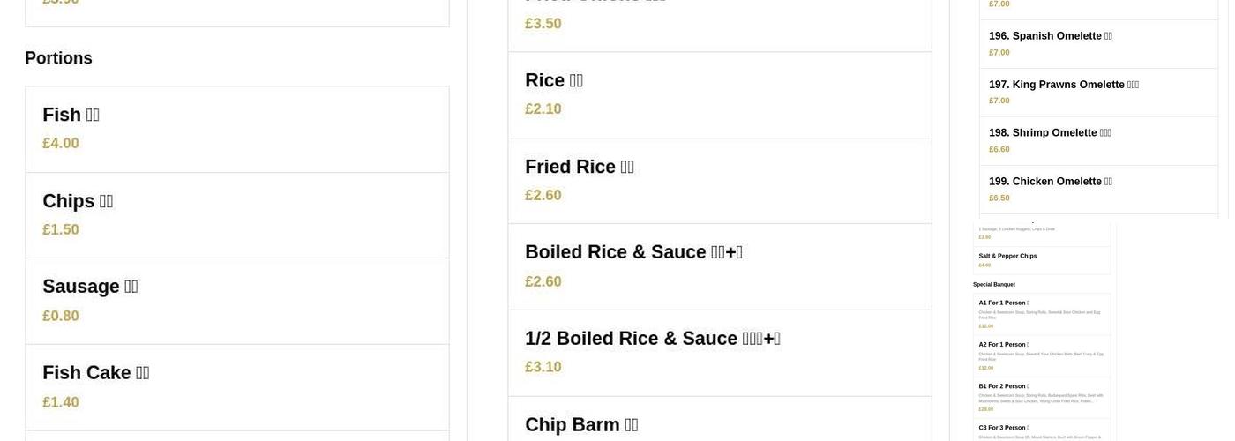Open 196. Spanish Omelette
Screen dimensions: 1235x441
coord(1098,44)
